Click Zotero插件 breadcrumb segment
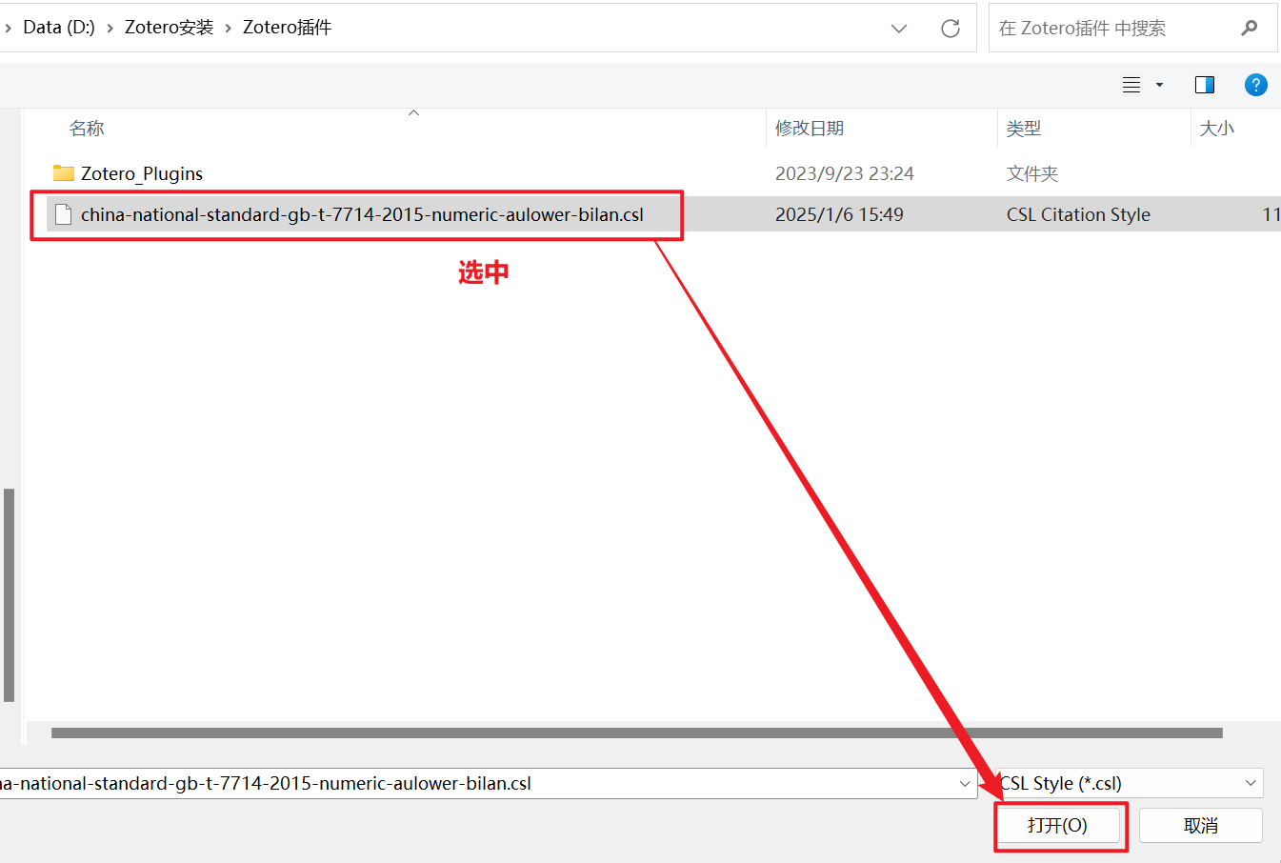This screenshot has width=1281, height=863. [288, 28]
